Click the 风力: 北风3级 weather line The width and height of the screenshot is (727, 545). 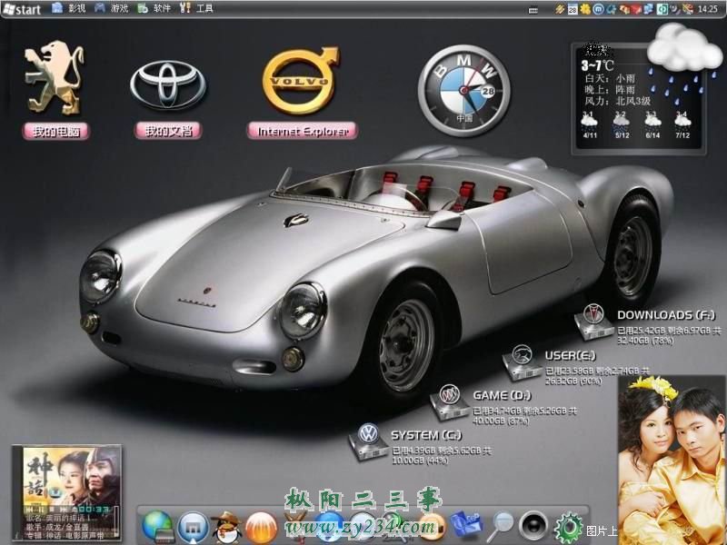(618, 101)
